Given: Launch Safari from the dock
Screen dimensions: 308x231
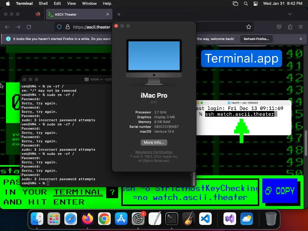Looking at the screenshot, I should coord(70,219).
